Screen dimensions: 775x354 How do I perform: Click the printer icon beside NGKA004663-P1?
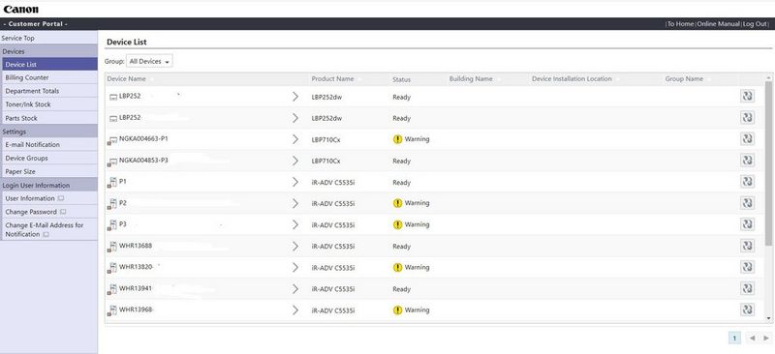112,140
